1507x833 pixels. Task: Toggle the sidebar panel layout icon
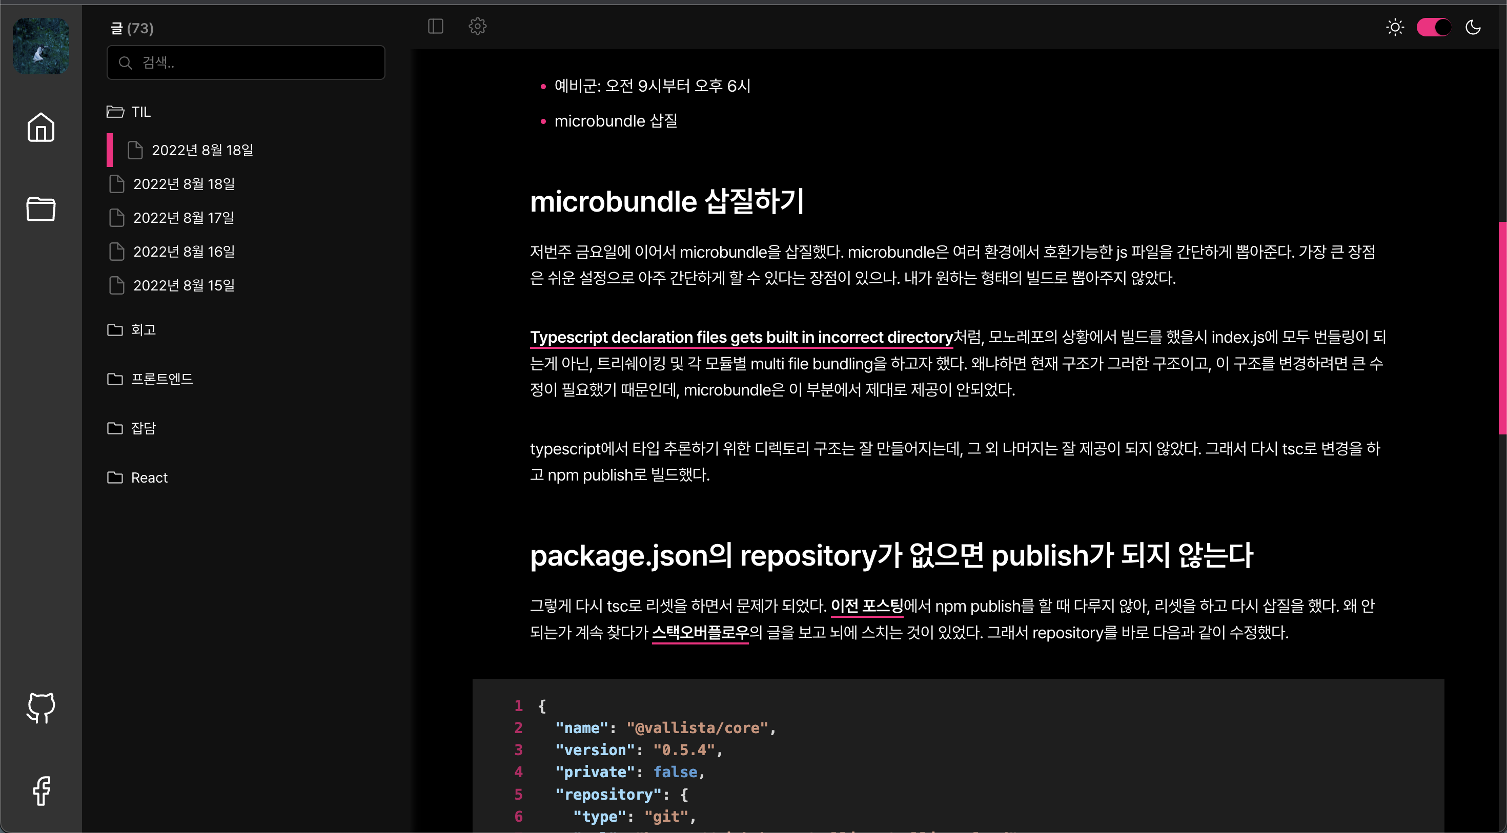pyautogui.click(x=435, y=26)
